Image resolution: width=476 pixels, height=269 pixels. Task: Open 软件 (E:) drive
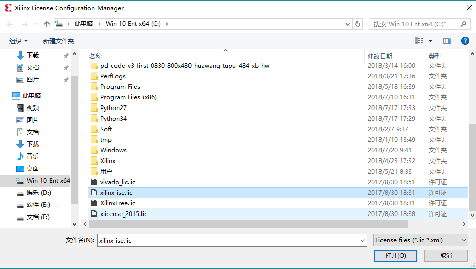coord(38,205)
